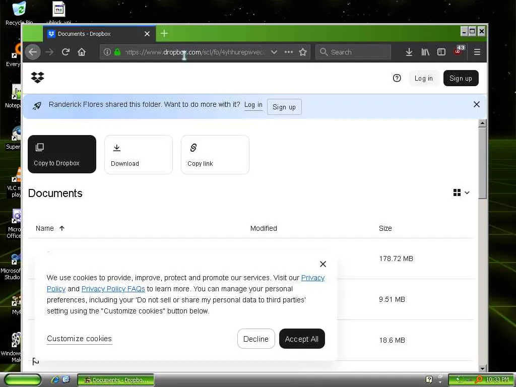Click the help icon in the system tray
516x387 pixels.
tap(429, 379)
